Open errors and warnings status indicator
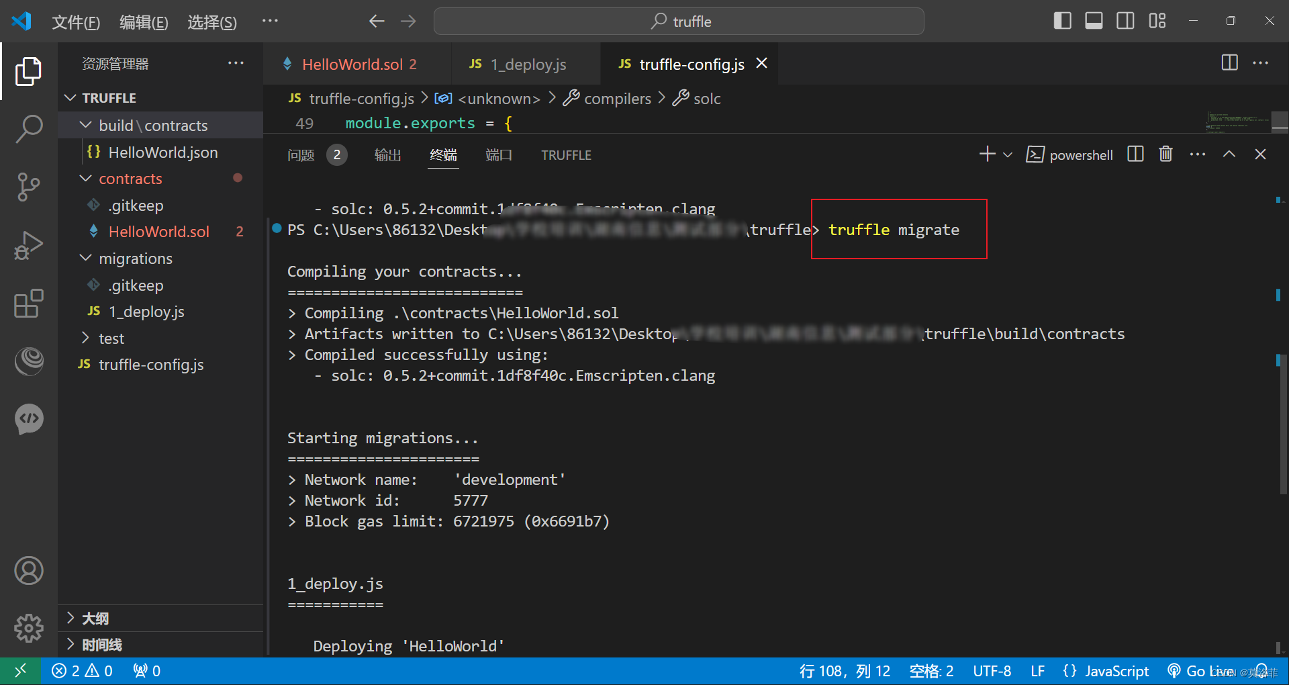 point(82,671)
